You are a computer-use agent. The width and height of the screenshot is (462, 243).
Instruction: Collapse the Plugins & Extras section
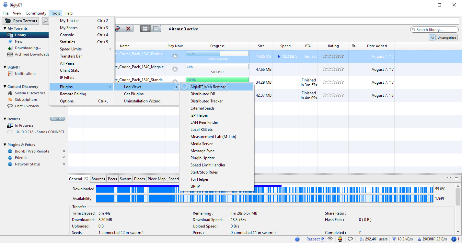point(5,145)
